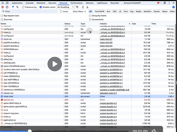
Task: Check the Big request rows option
Action: coord(2,16)
